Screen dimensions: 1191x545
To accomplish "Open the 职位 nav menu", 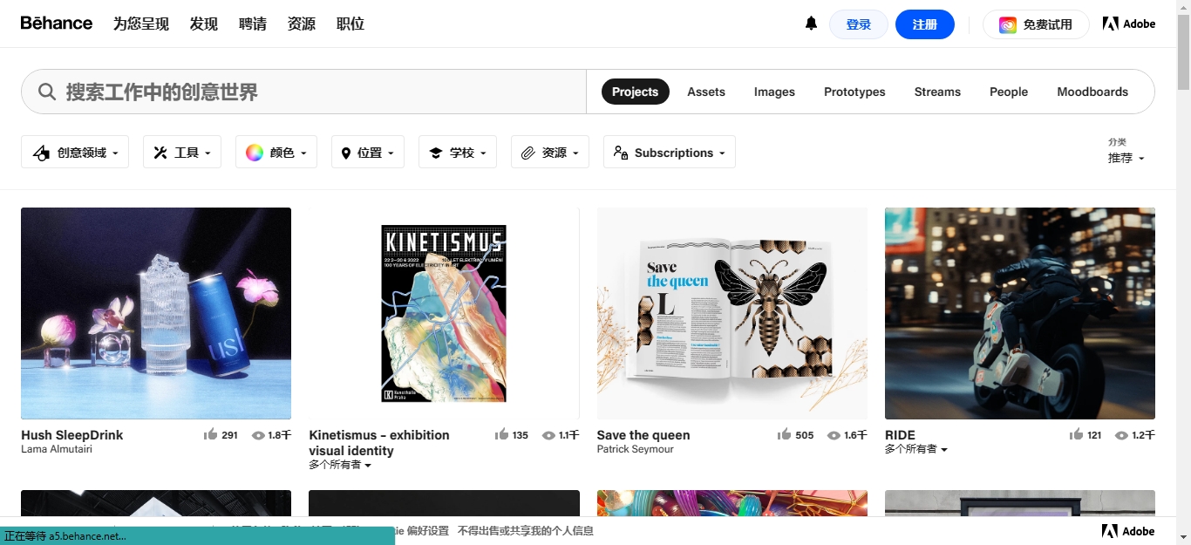I will pos(350,24).
